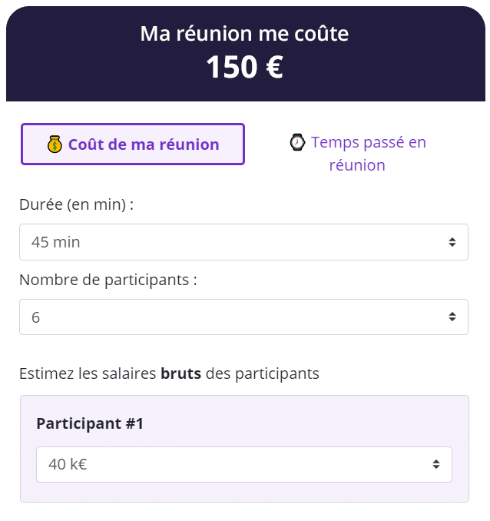Click the money bag icon
The height and width of the screenshot is (521, 490).
[55, 144]
